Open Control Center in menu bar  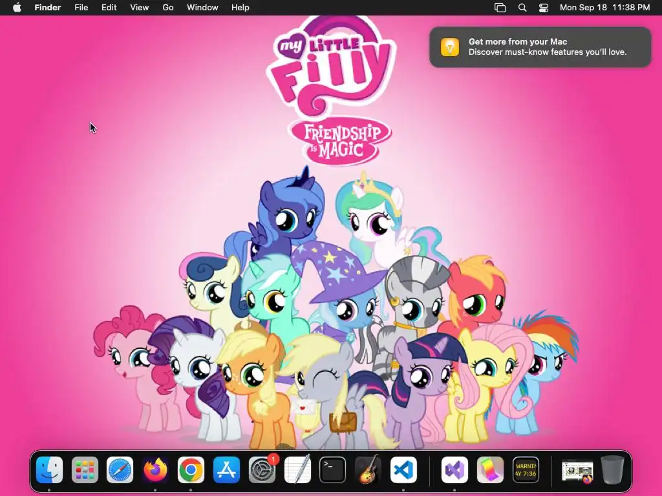click(544, 8)
